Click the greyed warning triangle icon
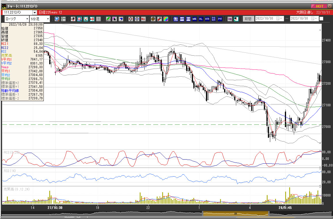 pyautogui.click(x=99, y=19)
